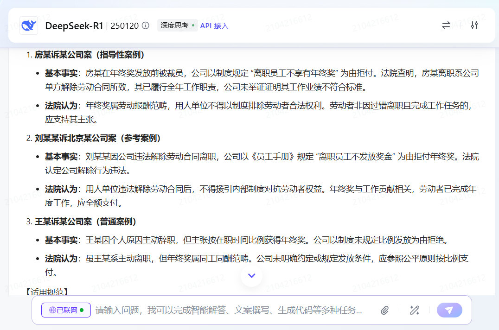
Task: Click 法院认为 label under 王某 case
Action: click(x=63, y=259)
